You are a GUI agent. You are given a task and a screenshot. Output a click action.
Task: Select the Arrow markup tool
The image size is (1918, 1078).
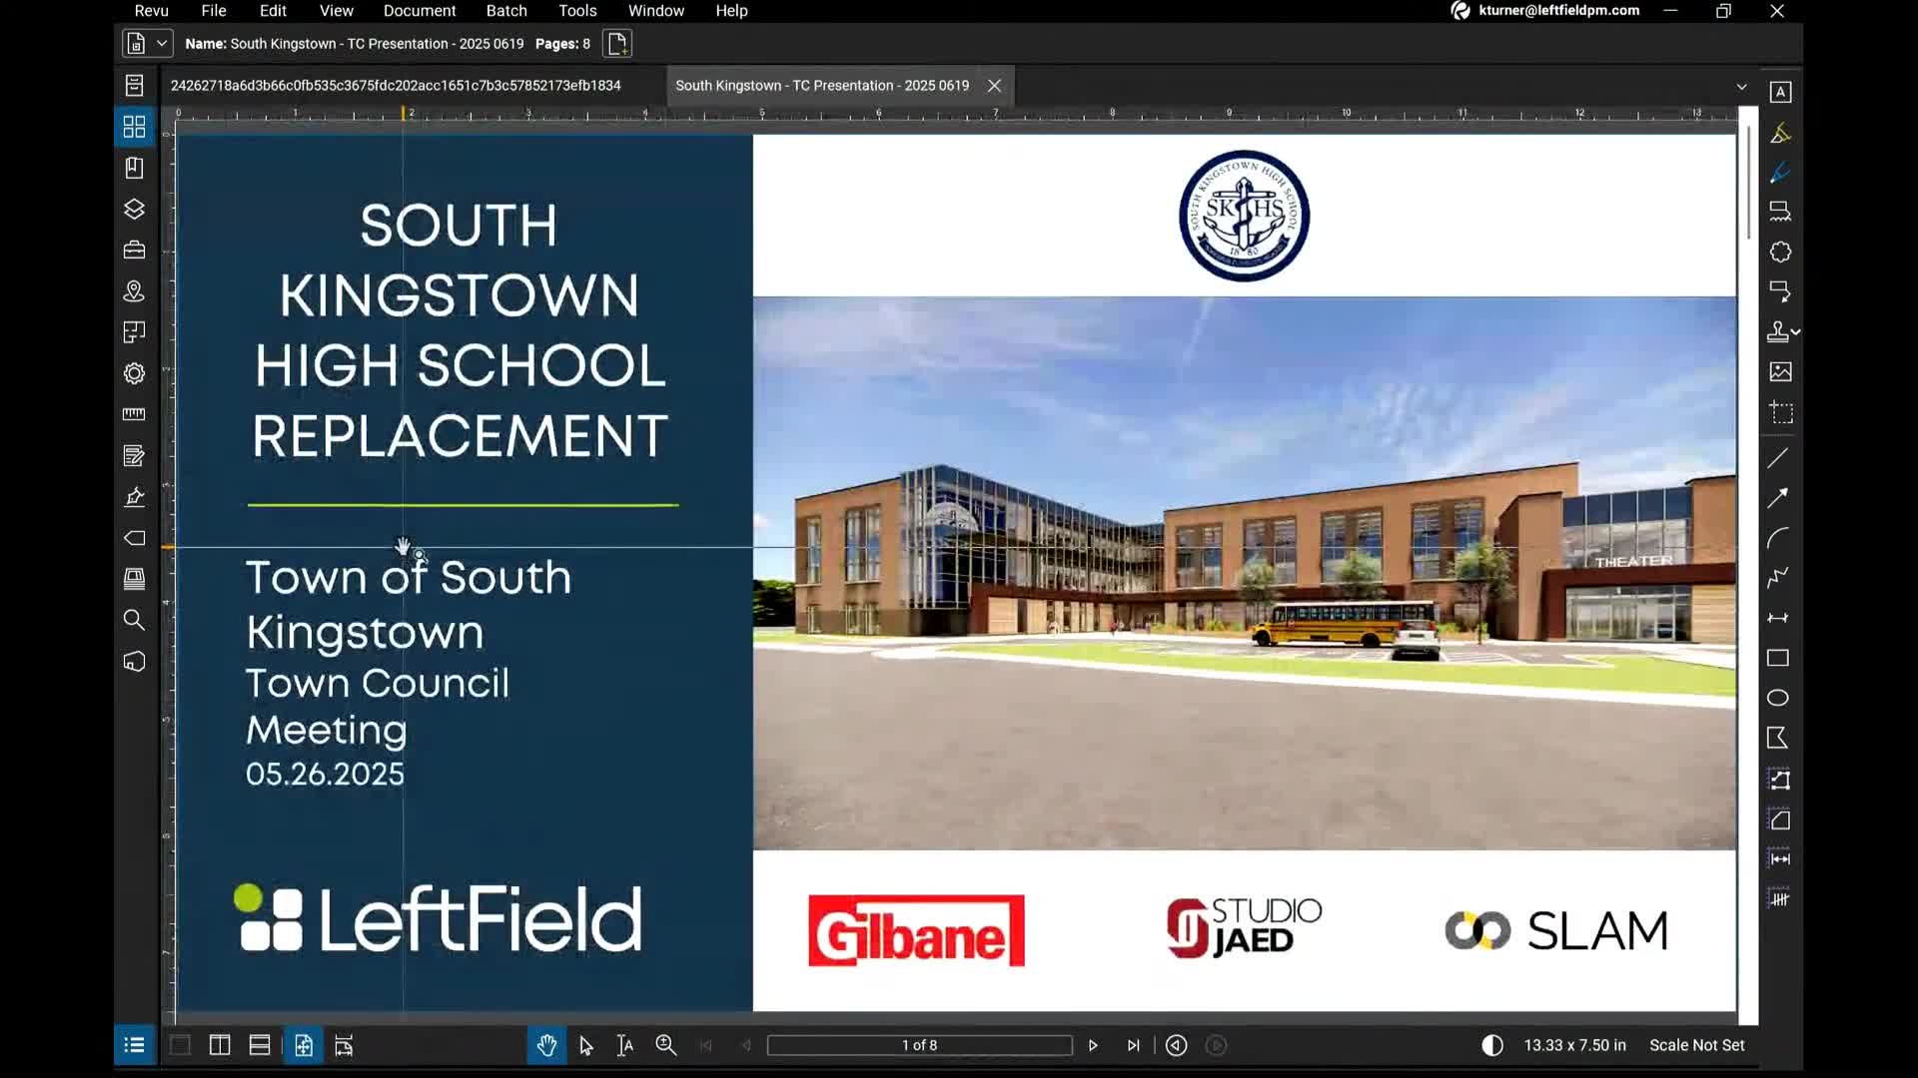click(1778, 498)
